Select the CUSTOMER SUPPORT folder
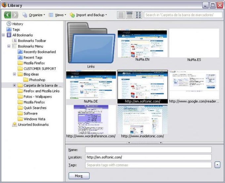Screen dimensions: 225x183 (40, 69)
